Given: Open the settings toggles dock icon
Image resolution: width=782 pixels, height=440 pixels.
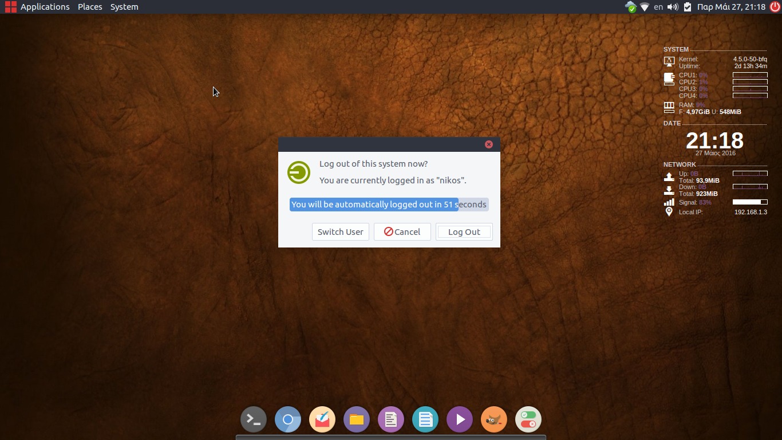Looking at the screenshot, I should [528, 419].
